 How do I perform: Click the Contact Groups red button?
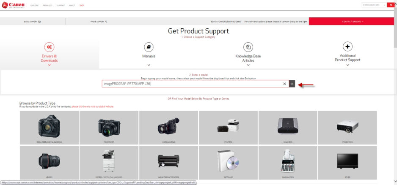coord(352,22)
